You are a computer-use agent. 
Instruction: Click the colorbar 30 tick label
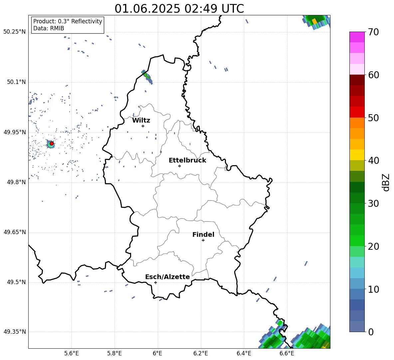click(373, 203)
